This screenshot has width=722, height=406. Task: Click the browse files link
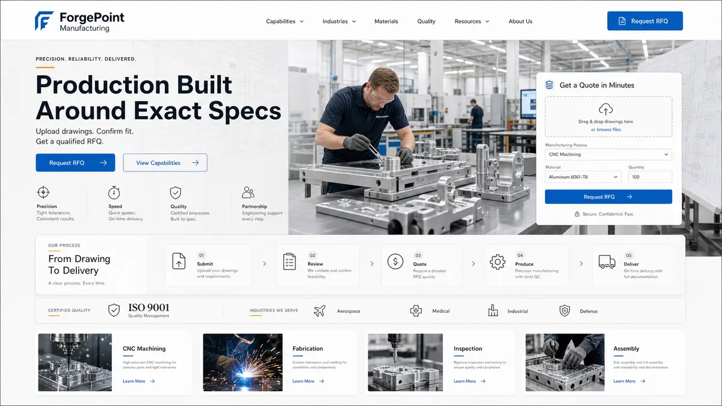(609, 130)
